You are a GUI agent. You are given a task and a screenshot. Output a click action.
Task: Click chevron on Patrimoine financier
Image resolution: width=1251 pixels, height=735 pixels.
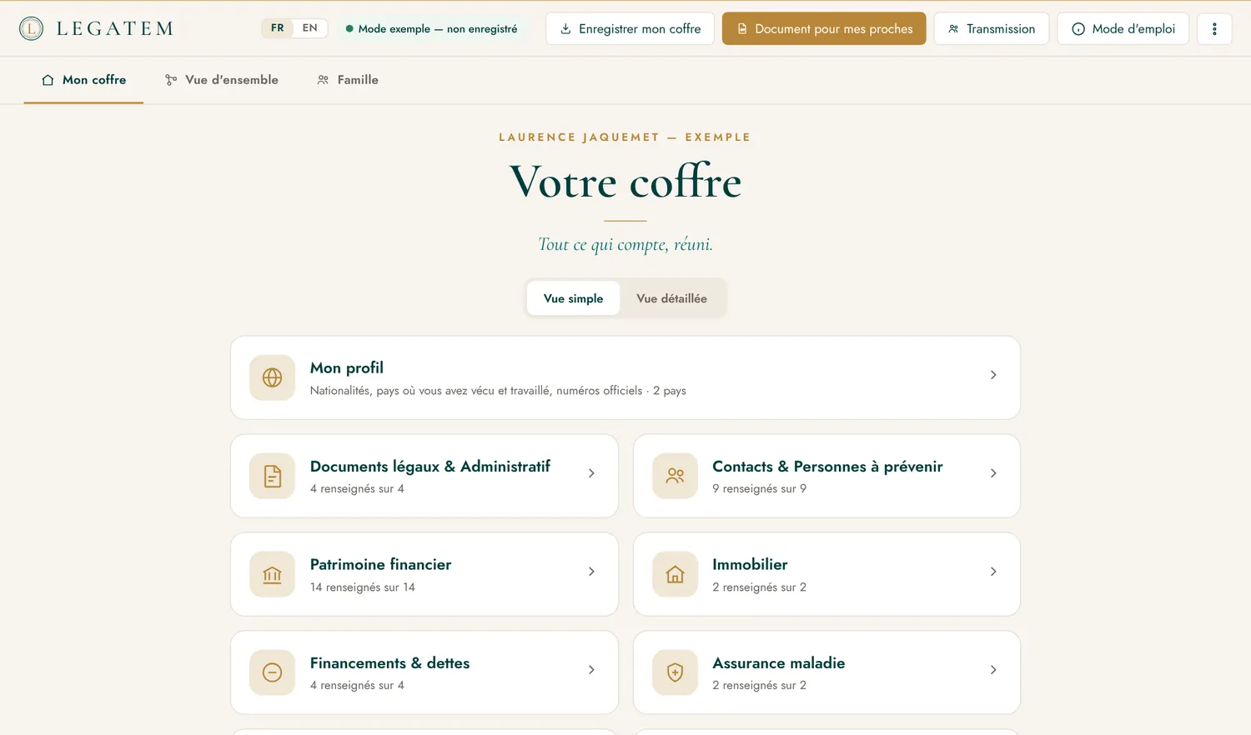click(591, 572)
